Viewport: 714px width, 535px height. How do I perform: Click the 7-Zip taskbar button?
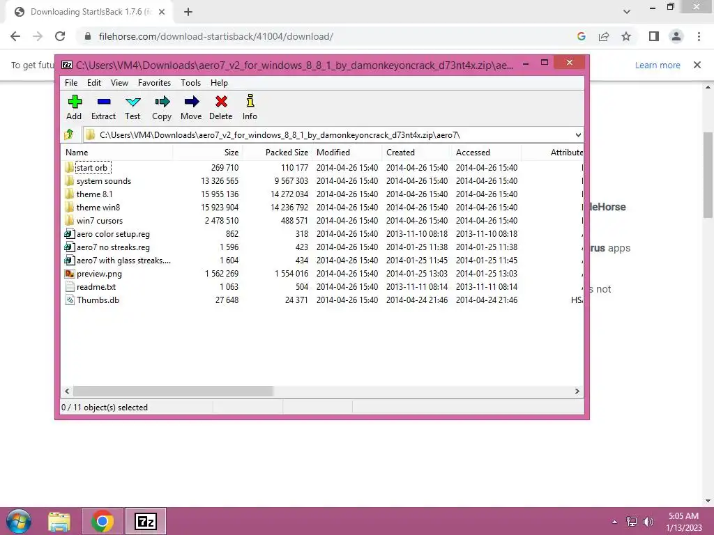click(146, 521)
